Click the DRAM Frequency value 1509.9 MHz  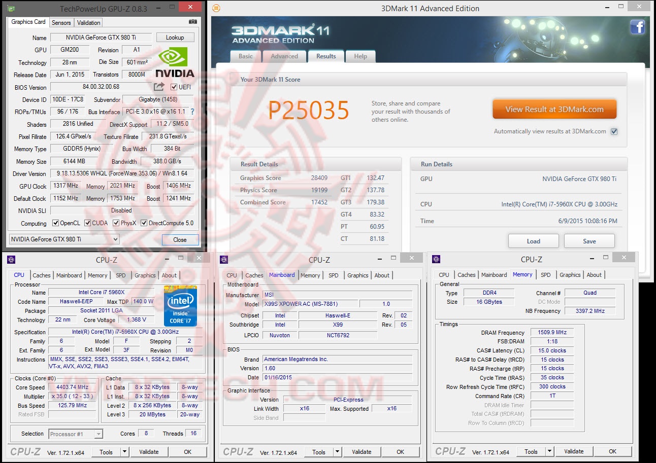(x=552, y=333)
